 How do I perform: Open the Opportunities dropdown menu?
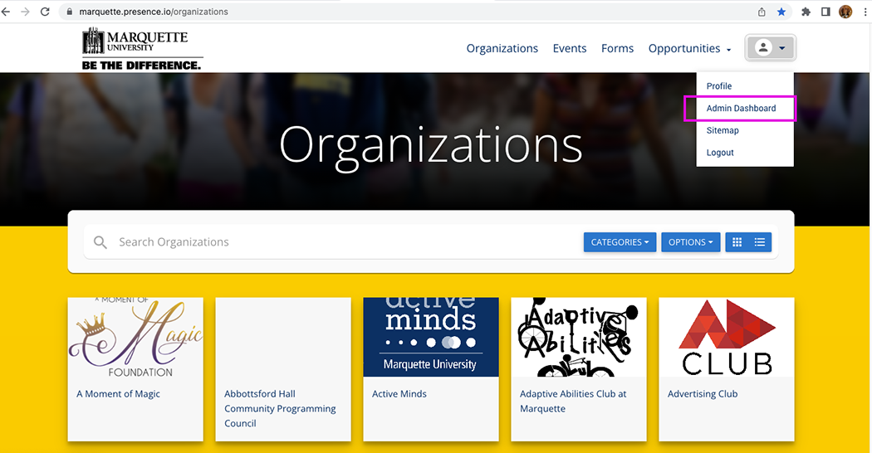(x=689, y=48)
